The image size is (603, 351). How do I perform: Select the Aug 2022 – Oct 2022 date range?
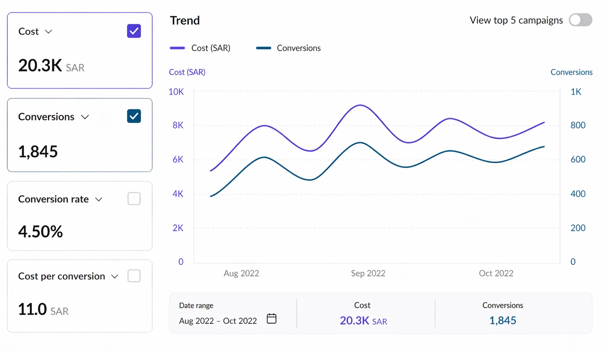click(x=218, y=321)
